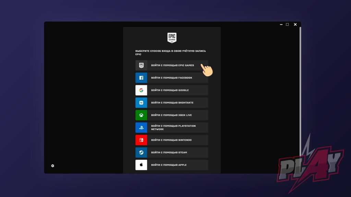Click the green Xbox logo icon
351x197 pixels.
pyautogui.click(x=141, y=115)
